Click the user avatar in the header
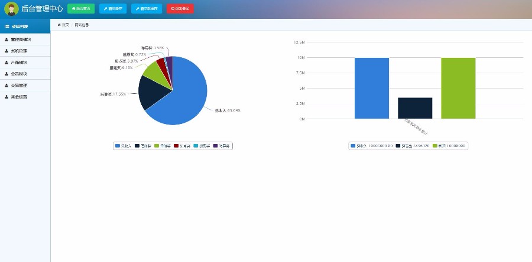The height and width of the screenshot is (262, 532). click(x=12, y=9)
